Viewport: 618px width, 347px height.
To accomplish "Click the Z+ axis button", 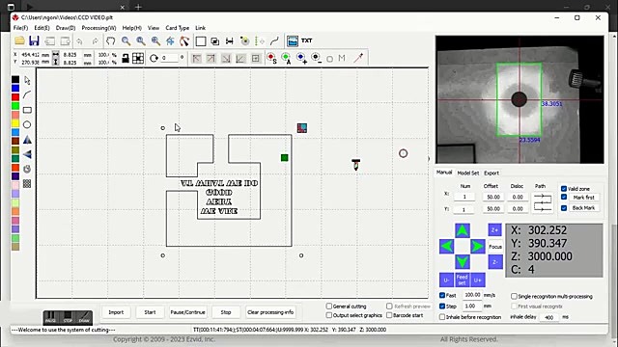I will [495, 230].
